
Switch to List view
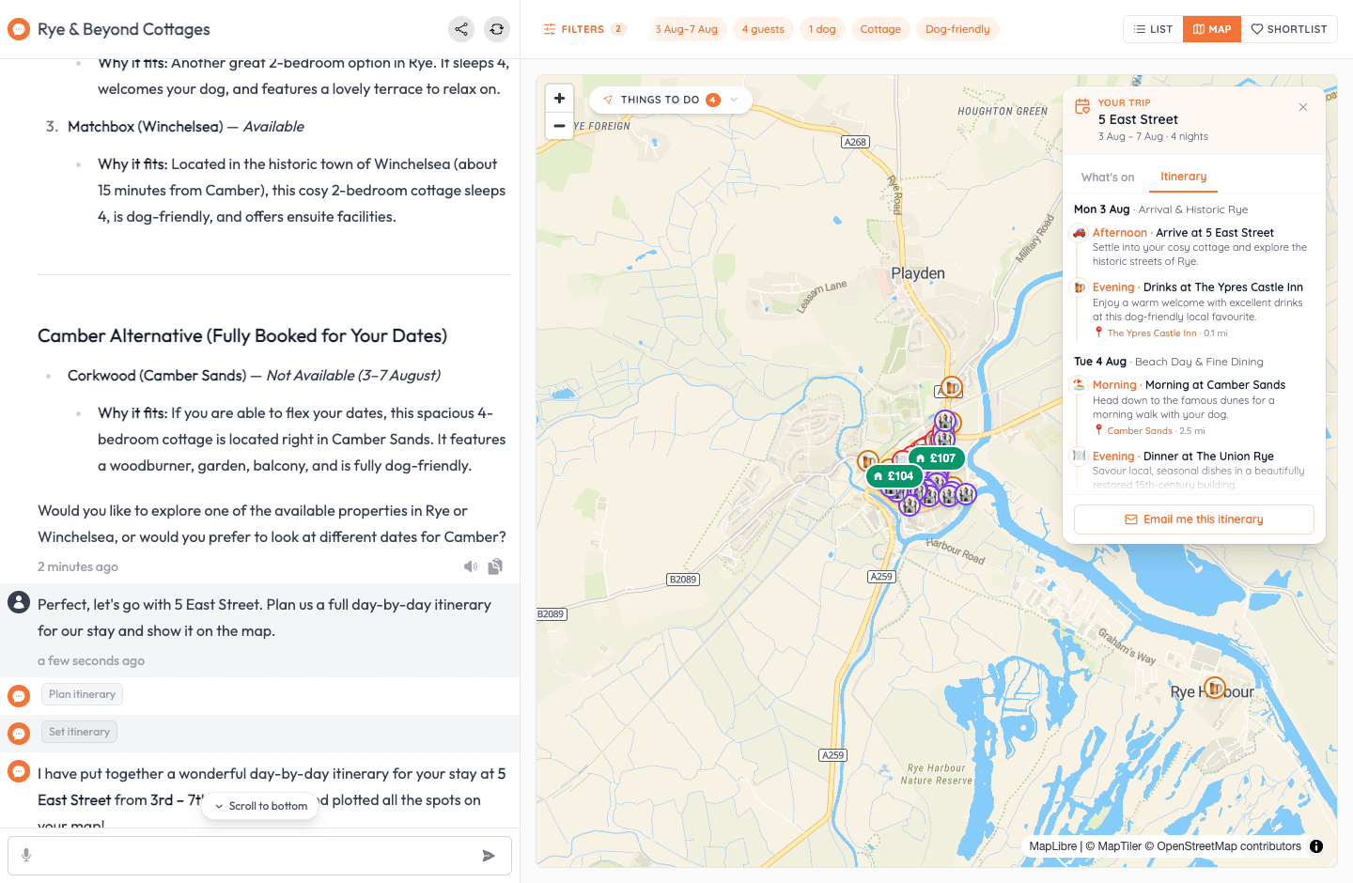pyautogui.click(x=1153, y=29)
